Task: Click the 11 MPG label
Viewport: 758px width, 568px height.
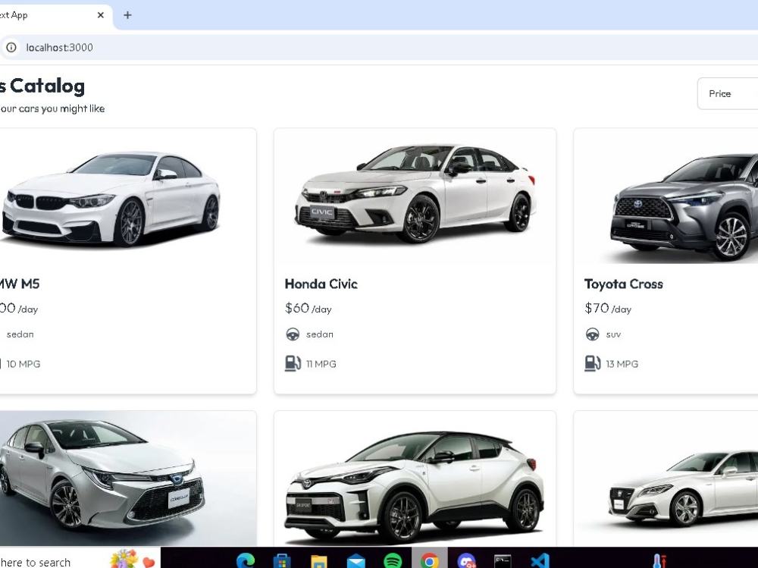Action: pyautogui.click(x=321, y=364)
